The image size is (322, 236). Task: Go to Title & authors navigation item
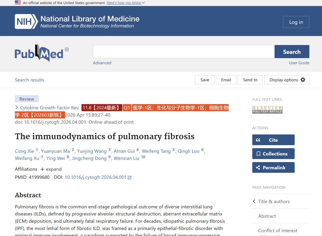click(274, 201)
